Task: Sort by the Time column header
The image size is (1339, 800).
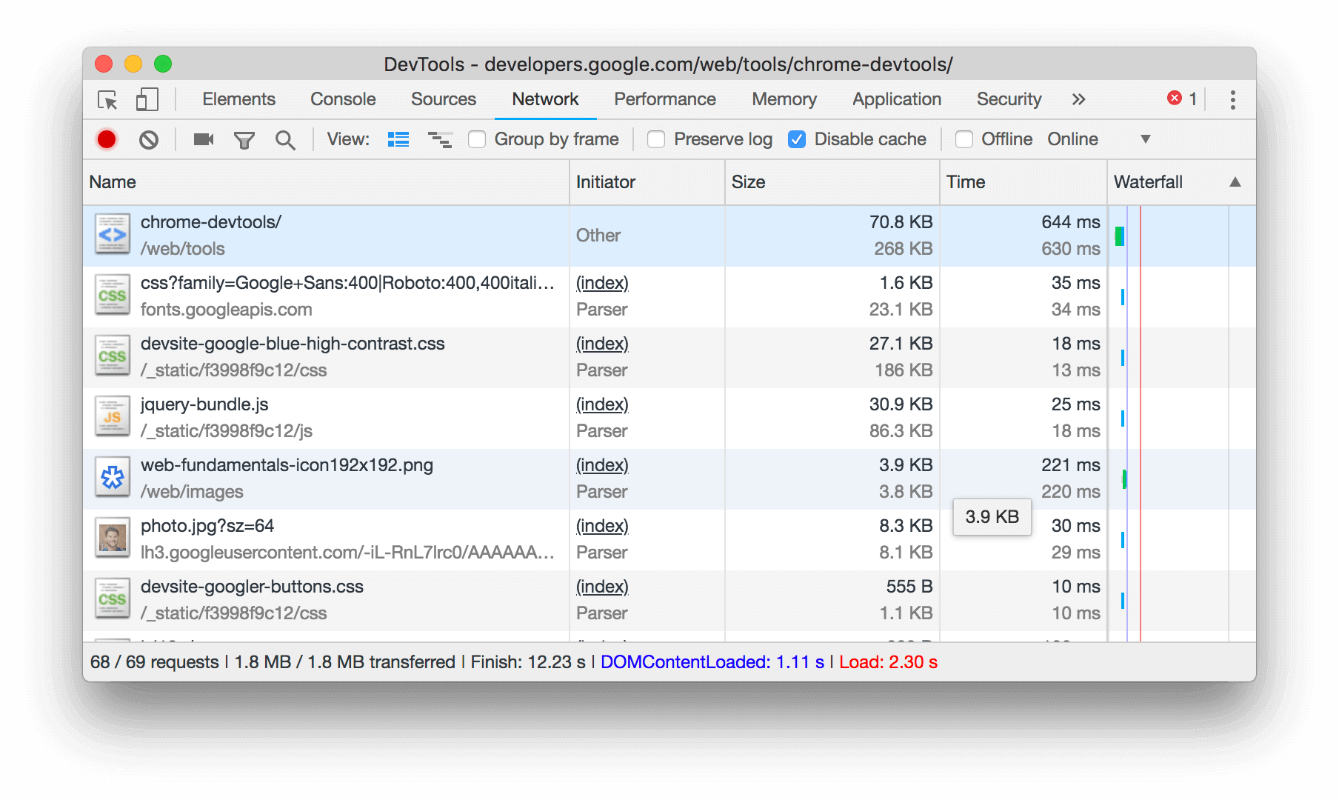Action: [1024, 182]
